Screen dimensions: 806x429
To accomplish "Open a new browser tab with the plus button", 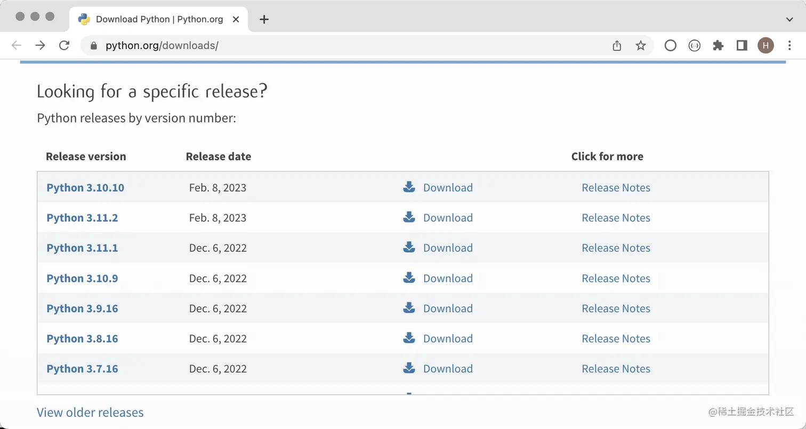I will pos(264,19).
